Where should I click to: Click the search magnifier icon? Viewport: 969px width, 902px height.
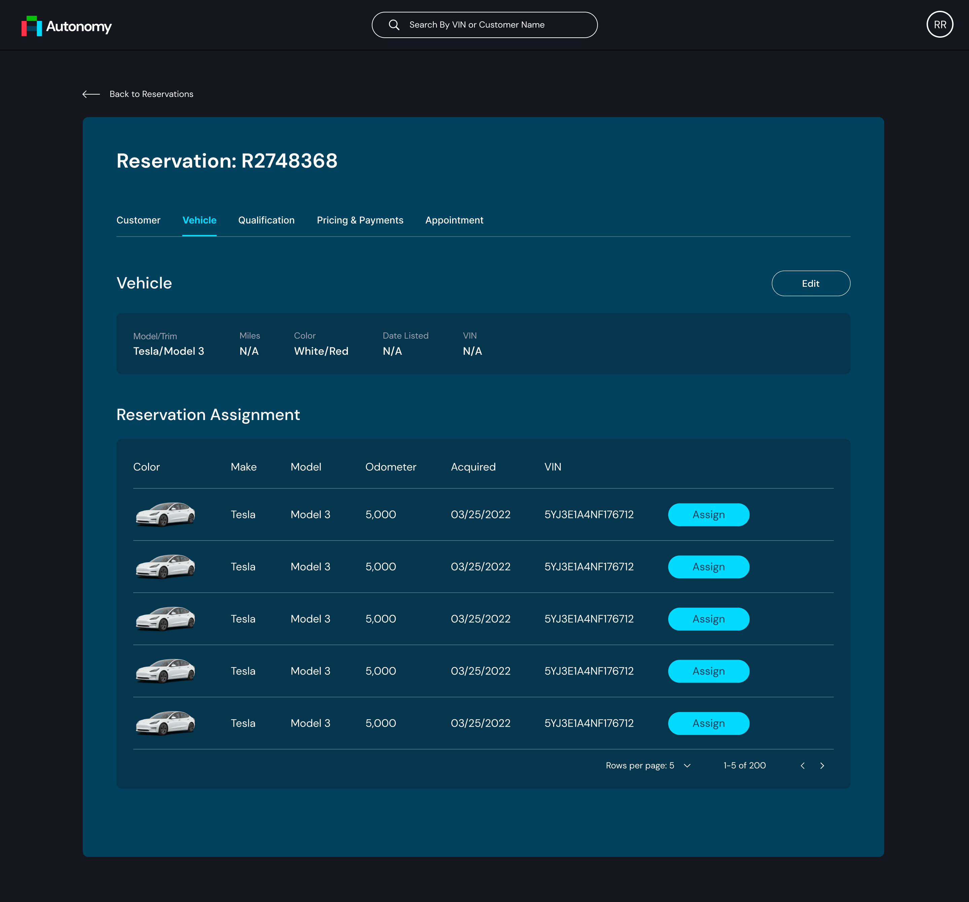tap(394, 25)
